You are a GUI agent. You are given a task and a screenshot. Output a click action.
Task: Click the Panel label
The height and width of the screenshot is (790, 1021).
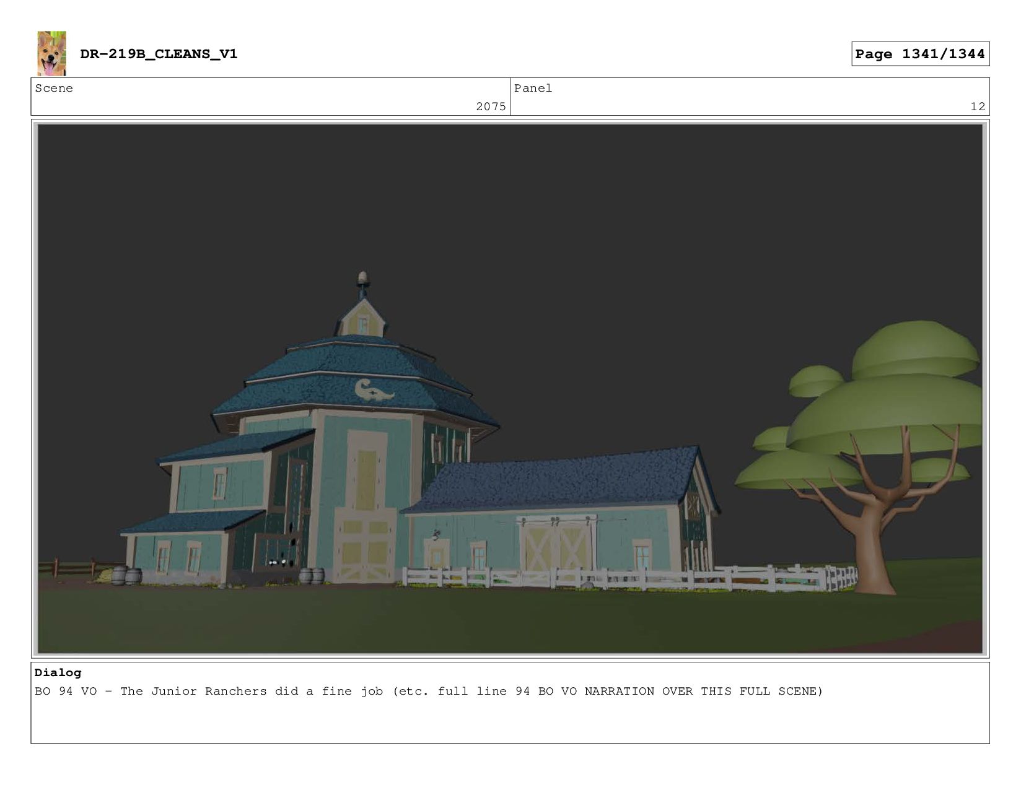pyautogui.click(x=533, y=88)
